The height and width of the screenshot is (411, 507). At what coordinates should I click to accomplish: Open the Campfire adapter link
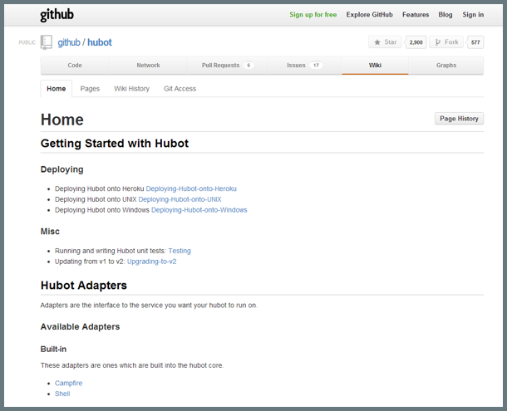(x=68, y=384)
